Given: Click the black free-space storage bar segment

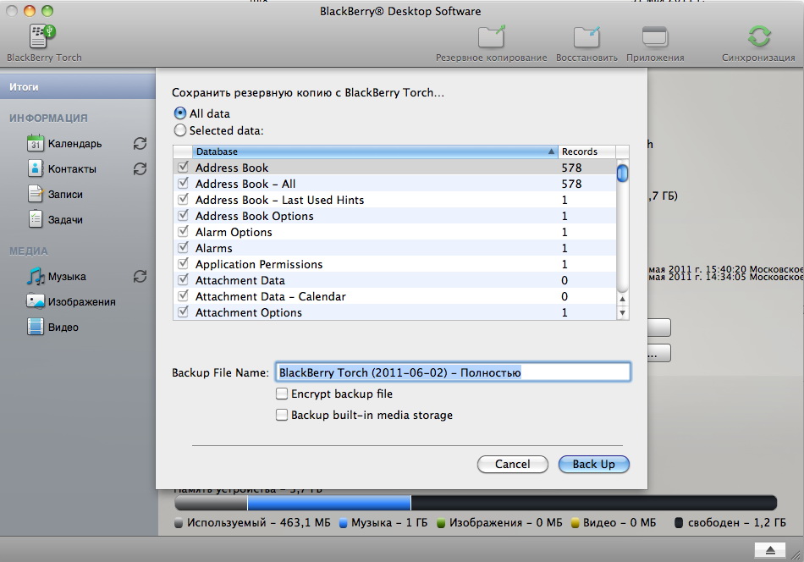Looking at the screenshot, I should tap(594, 503).
